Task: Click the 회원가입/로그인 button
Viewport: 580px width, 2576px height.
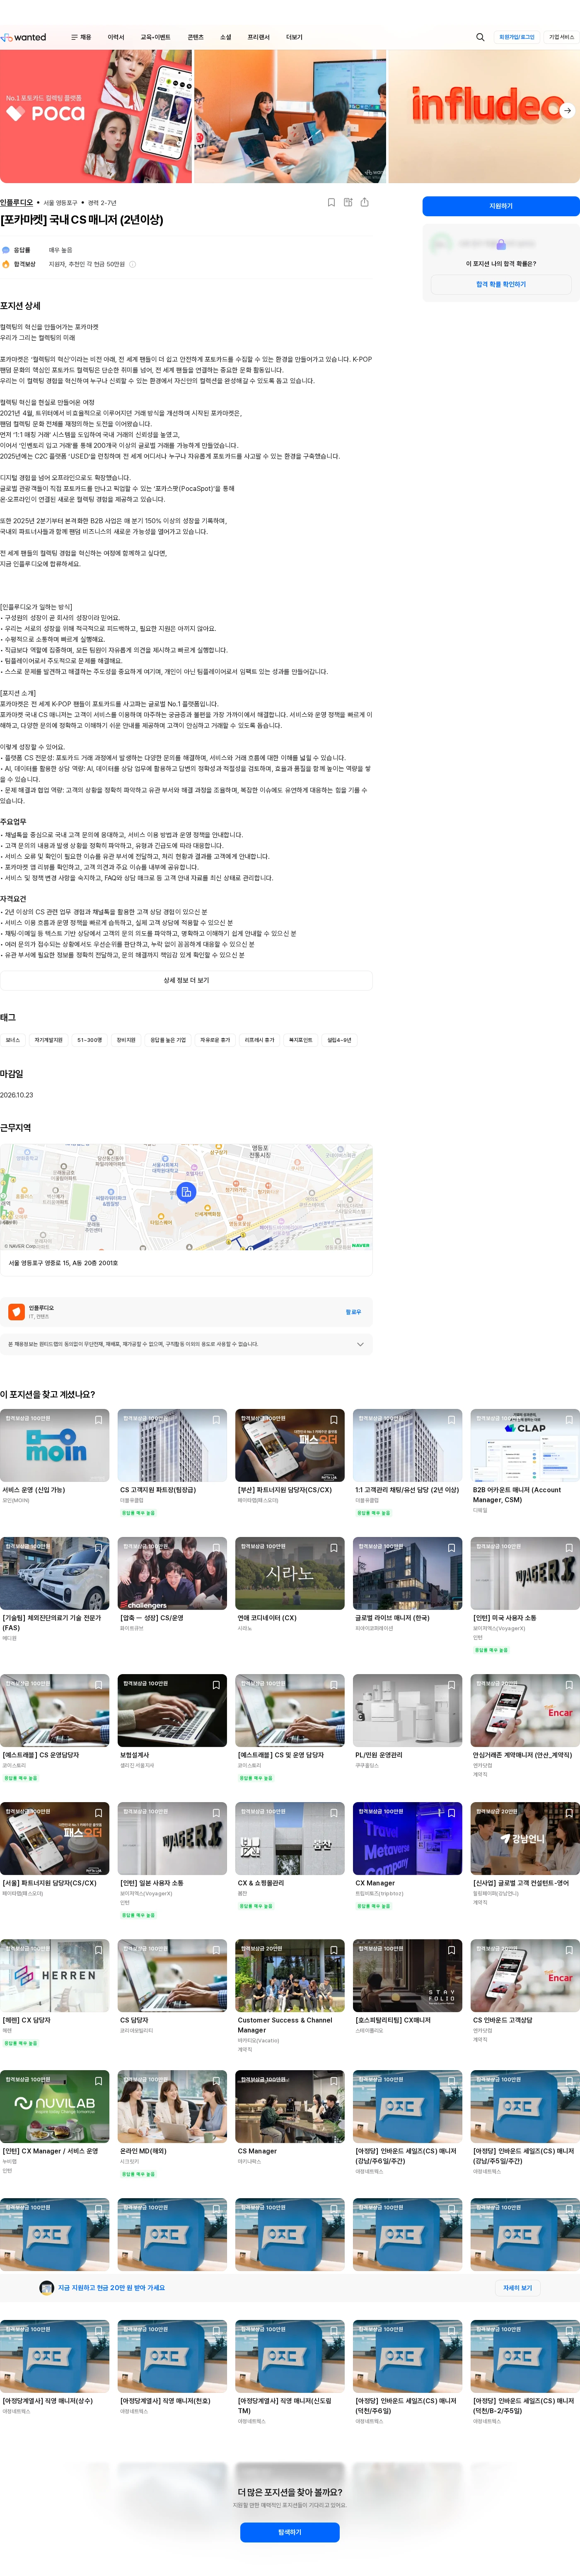Action: (517, 37)
